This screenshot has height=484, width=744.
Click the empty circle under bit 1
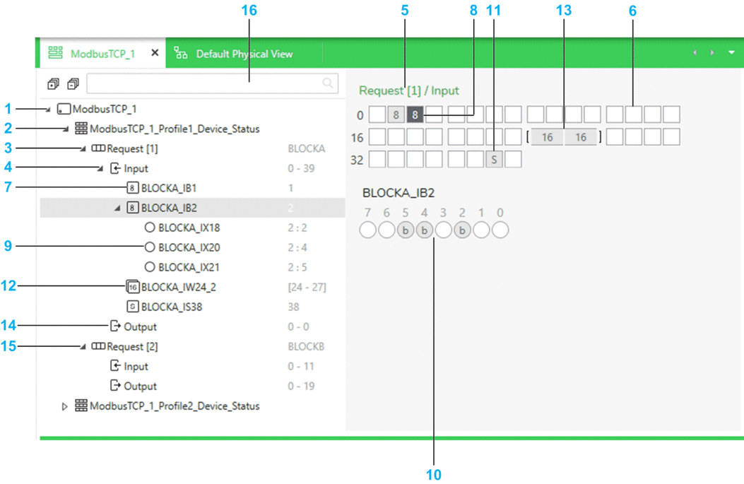[x=481, y=230]
